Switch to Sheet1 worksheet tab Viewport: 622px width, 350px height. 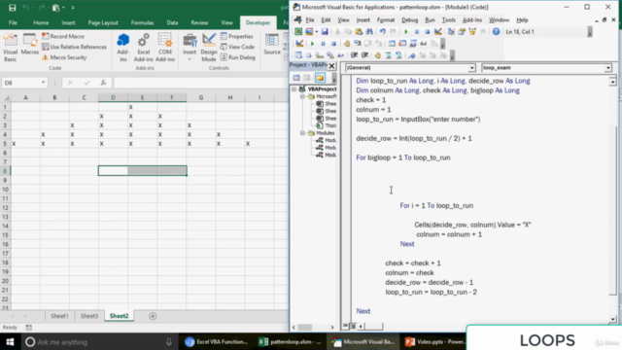click(59, 316)
